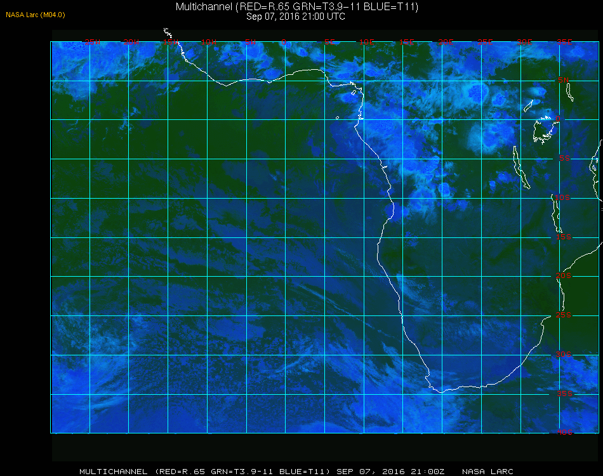603x476 pixels.
Task: Click the "5E" longitude label
Action: tap(329, 42)
